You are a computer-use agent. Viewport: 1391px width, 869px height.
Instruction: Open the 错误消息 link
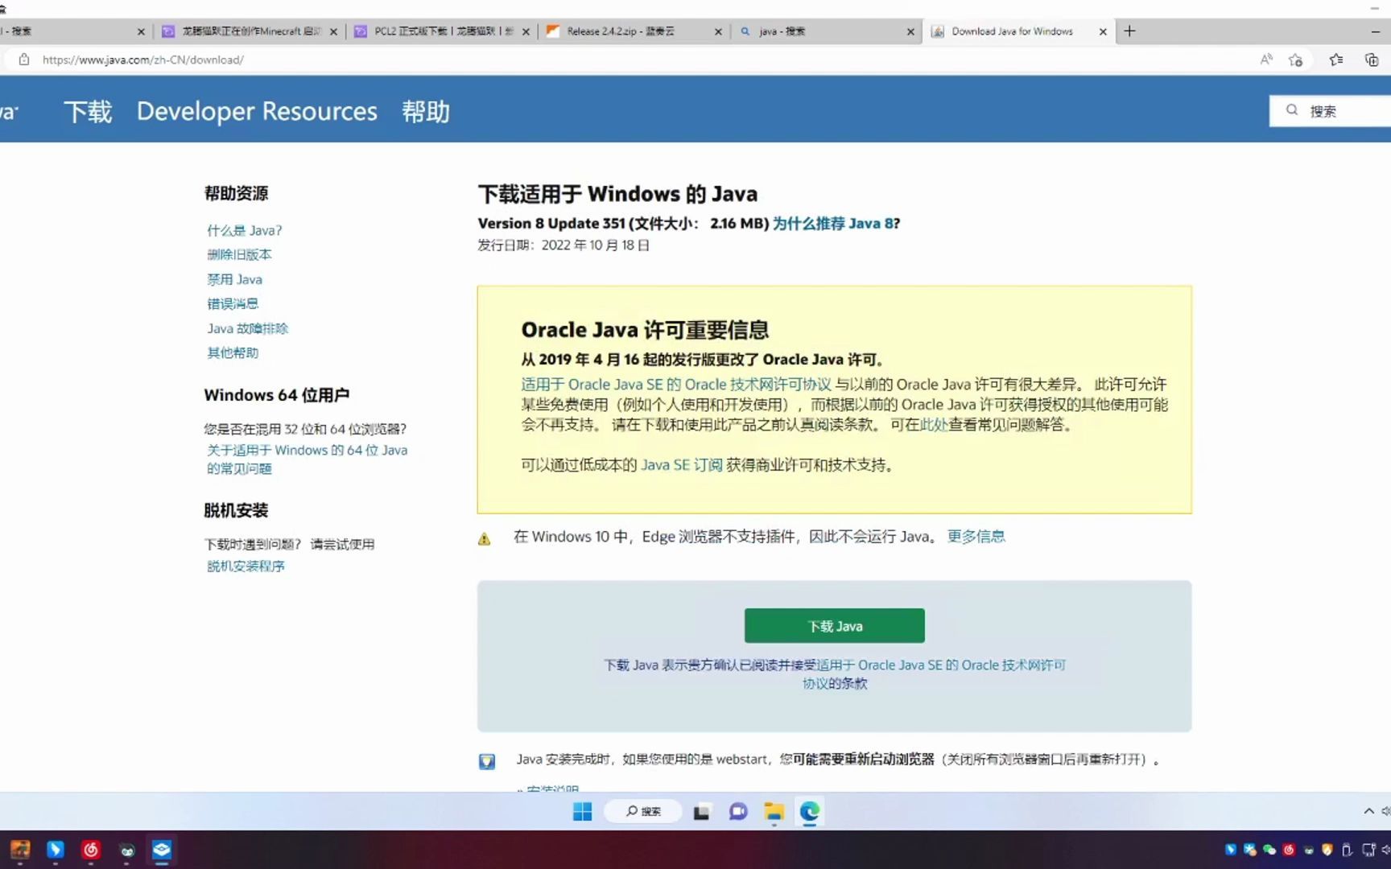pos(233,303)
